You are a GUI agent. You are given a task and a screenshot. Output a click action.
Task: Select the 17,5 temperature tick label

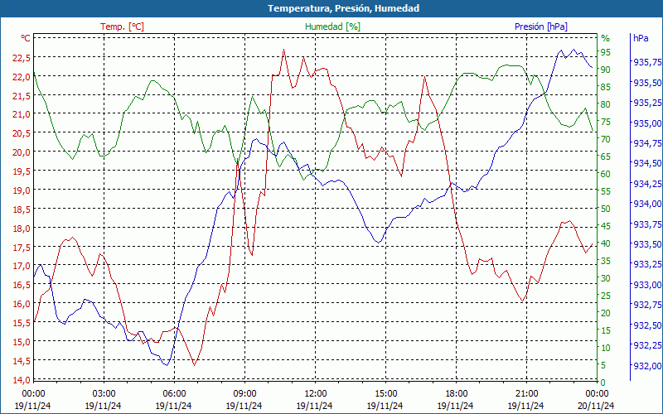point(22,247)
